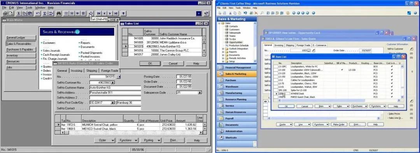Viewport: 420px width, 153px height.
Task: Open Shortcuts in navigation pane
Action: pos(237,138)
